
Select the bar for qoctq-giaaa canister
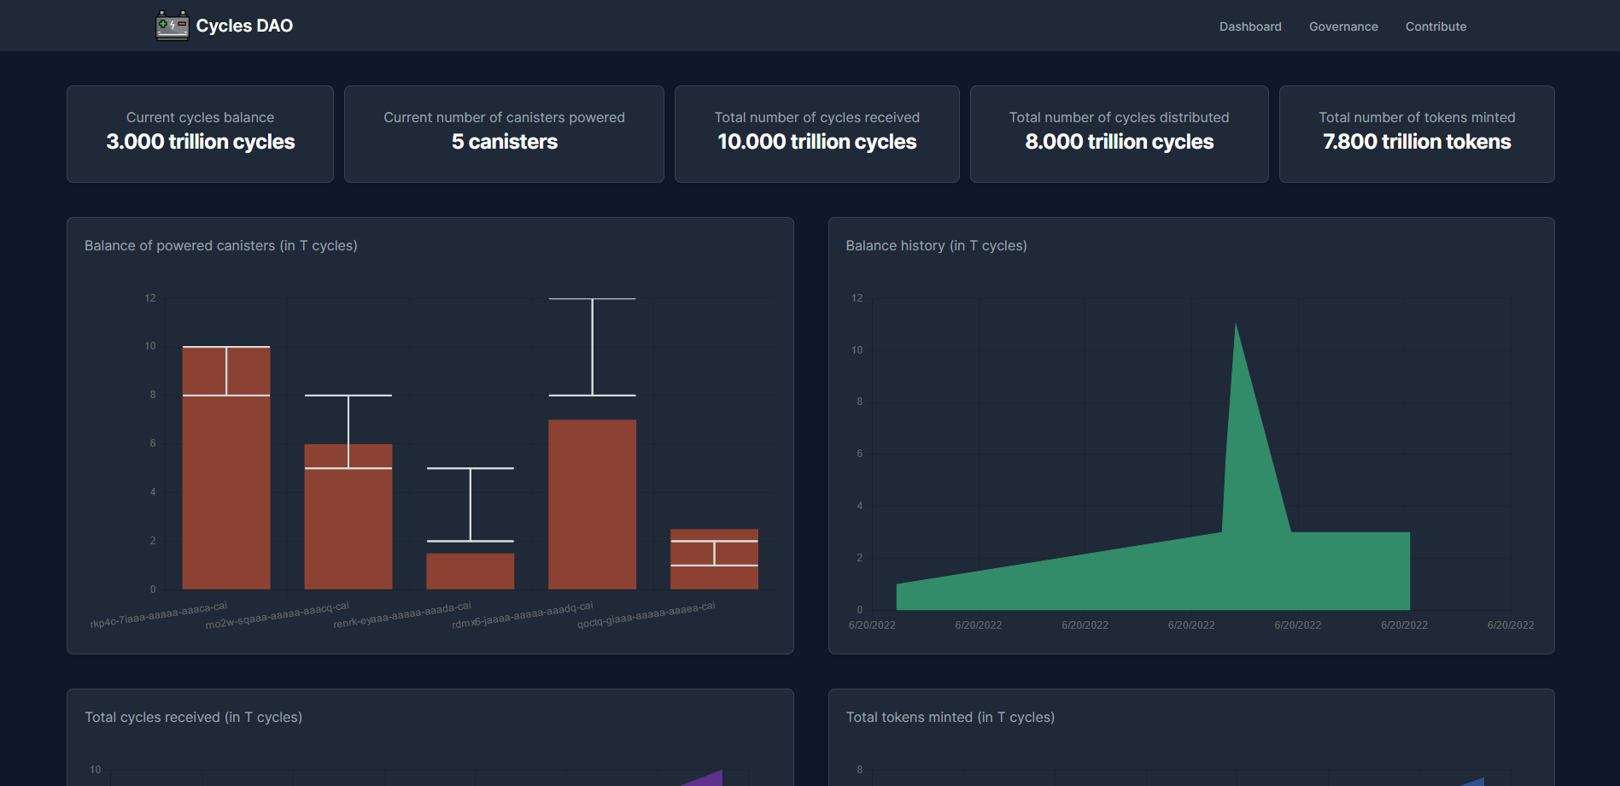(715, 560)
